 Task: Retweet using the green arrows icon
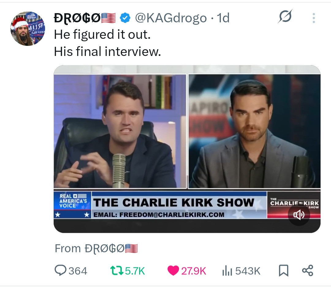pyautogui.click(x=117, y=270)
